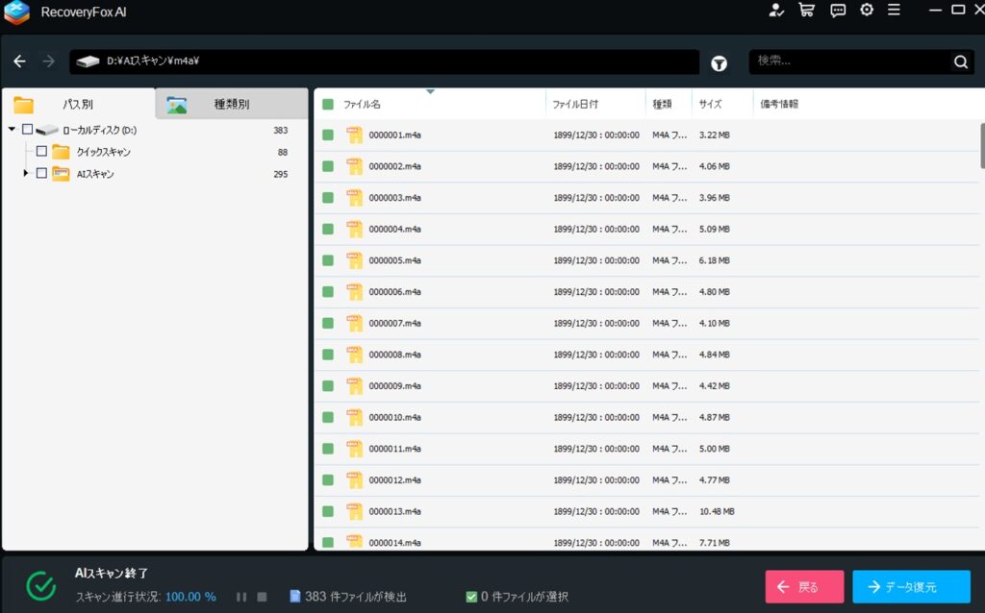The image size is (985, 613).
Task: Expand the AIスキャン tree node
Action: pyautogui.click(x=26, y=173)
